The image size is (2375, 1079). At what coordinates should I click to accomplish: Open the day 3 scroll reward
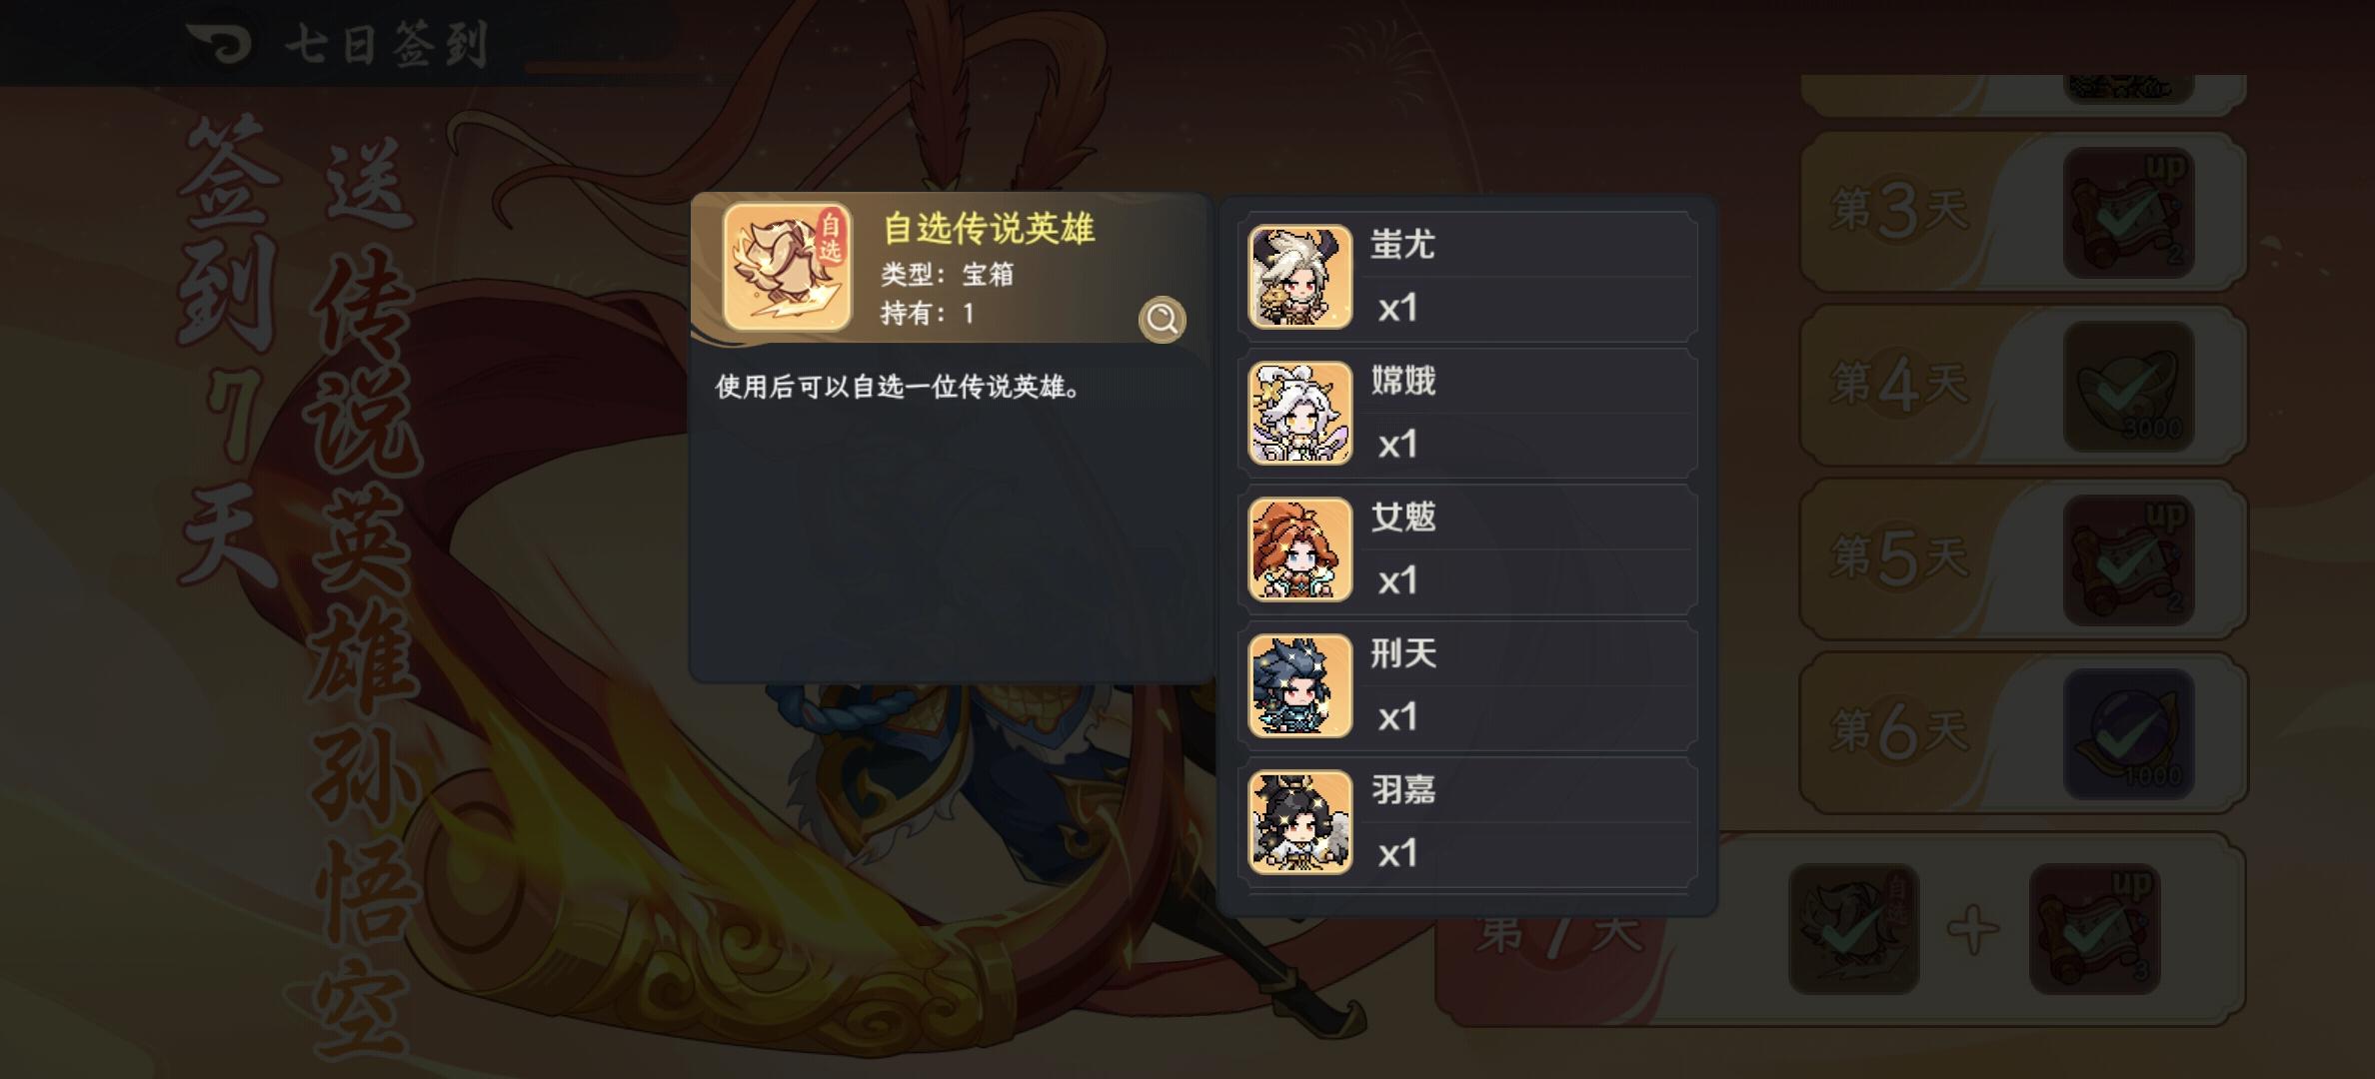coord(2128,213)
